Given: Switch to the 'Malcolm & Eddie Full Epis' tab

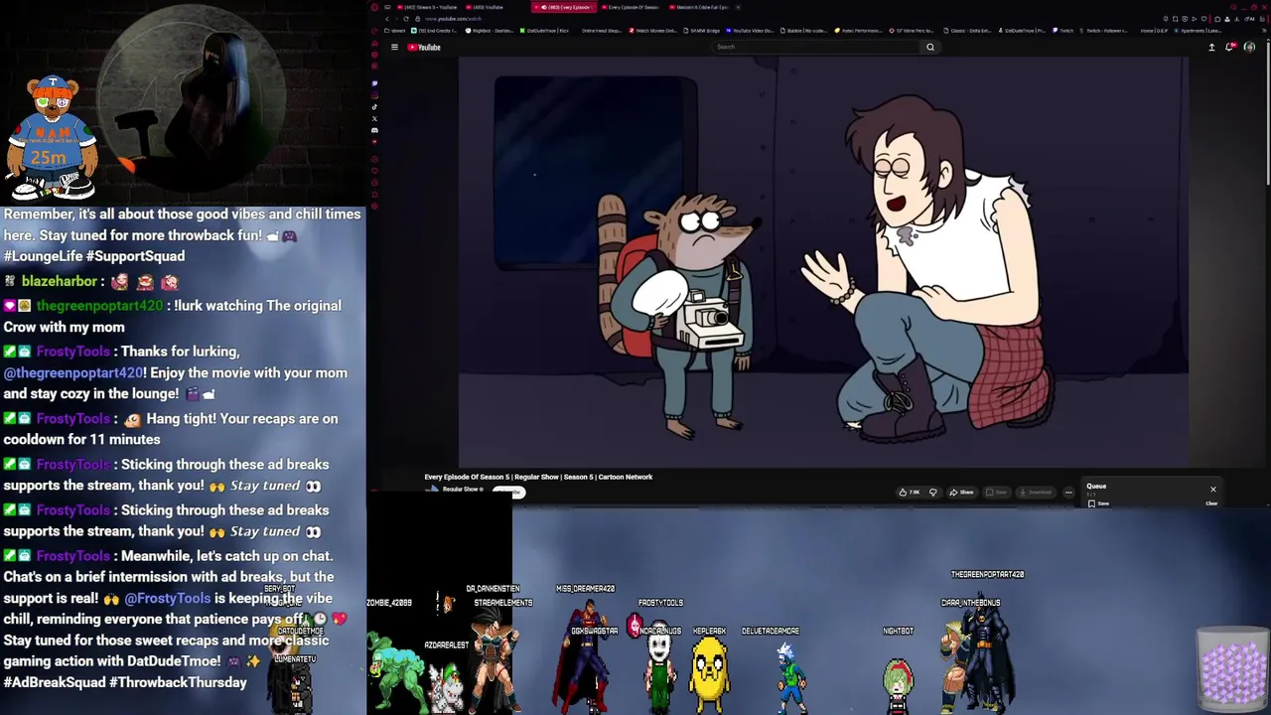Looking at the screenshot, I should coord(699,7).
